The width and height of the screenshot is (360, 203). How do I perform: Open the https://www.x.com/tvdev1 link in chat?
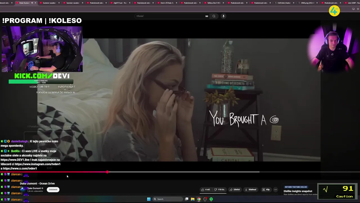20,169
